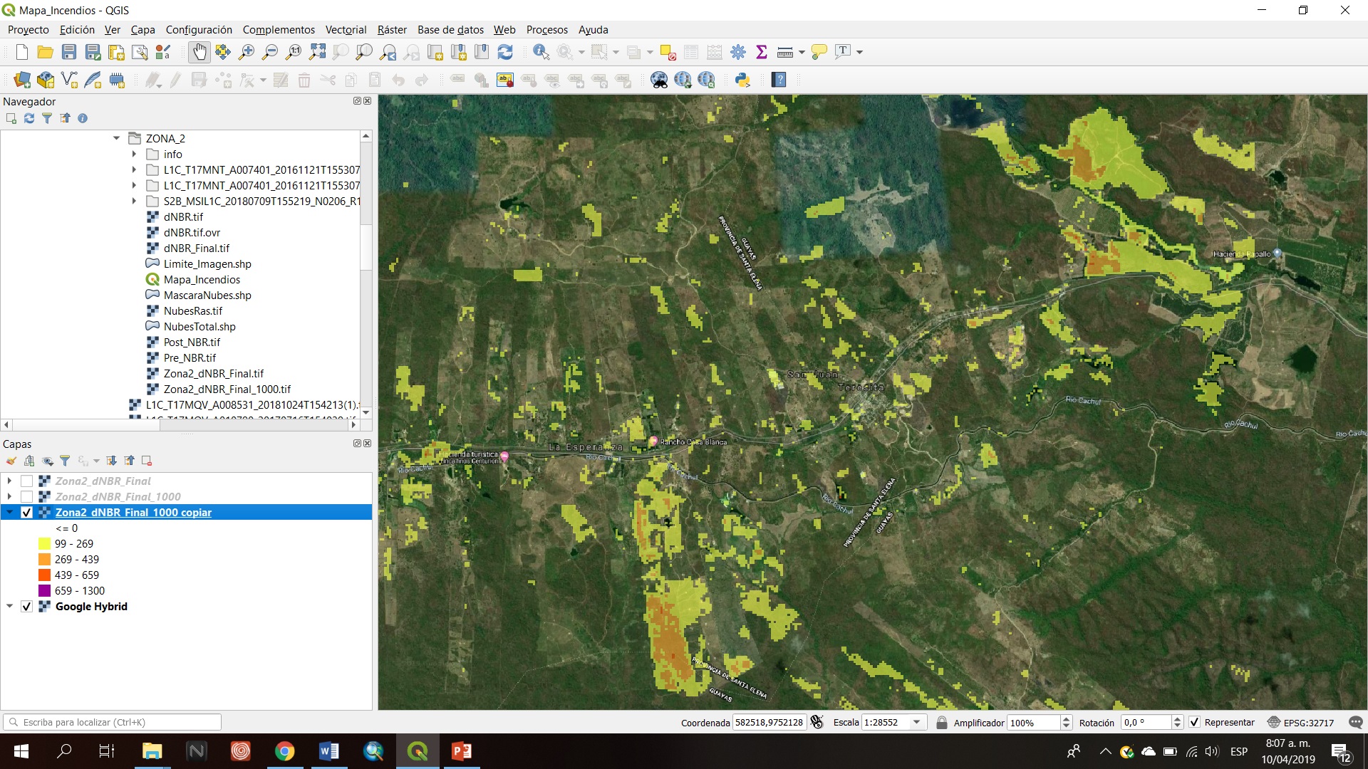1368x769 pixels.
Task: Click the Save Project icon
Action: (69, 52)
